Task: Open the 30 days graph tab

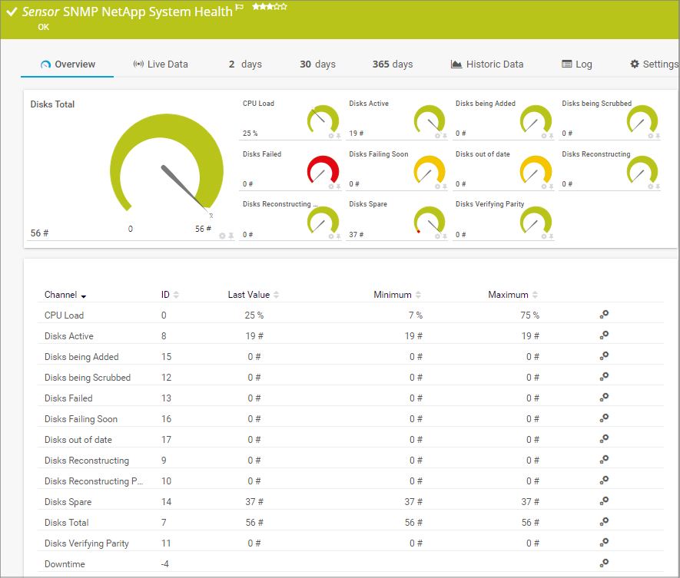Action: [x=317, y=64]
